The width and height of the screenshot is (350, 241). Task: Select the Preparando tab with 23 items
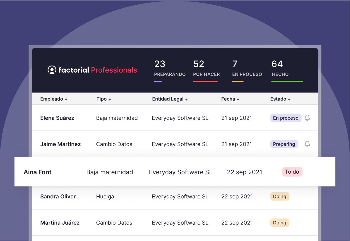170,69
